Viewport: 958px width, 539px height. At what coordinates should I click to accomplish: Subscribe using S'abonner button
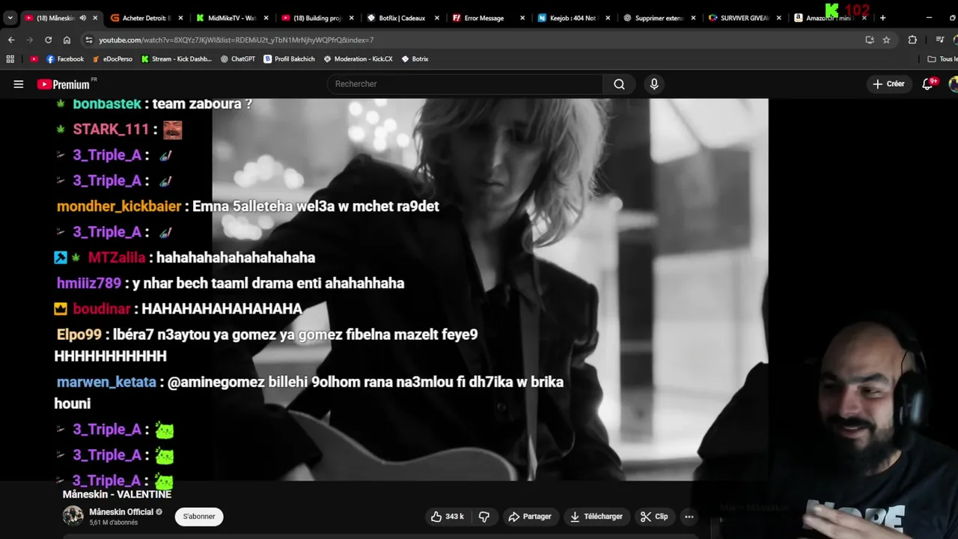(199, 517)
